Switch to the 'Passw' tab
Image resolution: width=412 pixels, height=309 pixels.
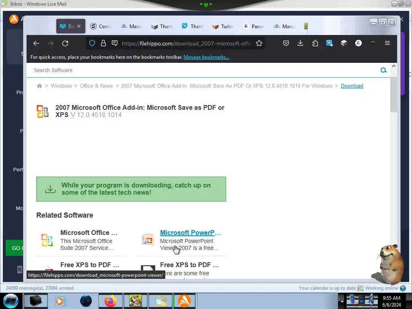[254, 26]
